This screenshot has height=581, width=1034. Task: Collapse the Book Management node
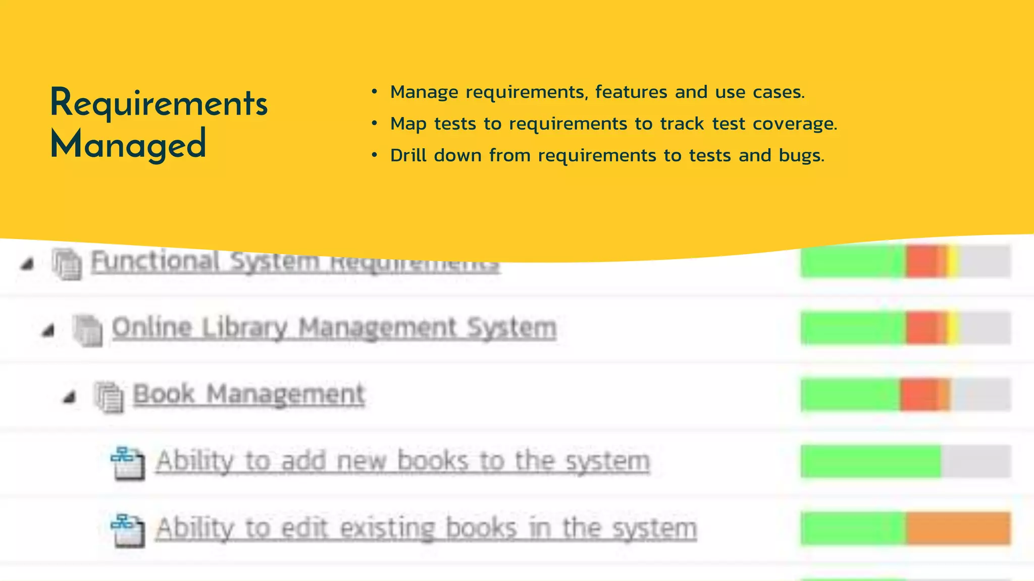pyautogui.click(x=69, y=397)
